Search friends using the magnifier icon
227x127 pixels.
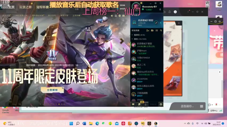pyautogui.click(x=161, y=30)
